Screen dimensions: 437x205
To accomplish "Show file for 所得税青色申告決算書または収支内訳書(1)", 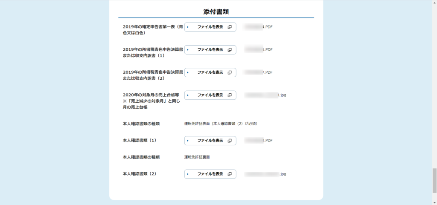I will click(210, 50).
